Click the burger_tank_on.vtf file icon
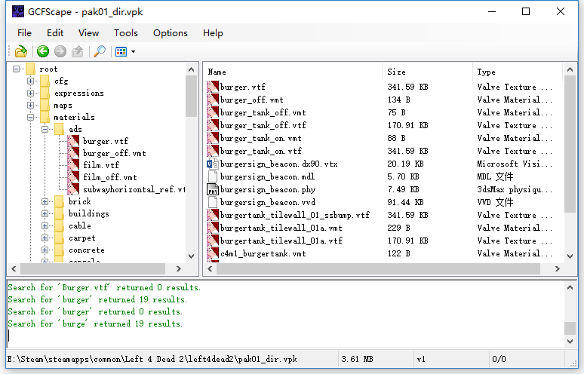The image size is (584, 374). coord(213,151)
